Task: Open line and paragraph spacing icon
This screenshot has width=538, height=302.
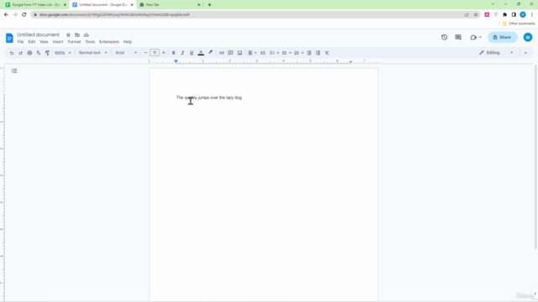Action: pyautogui.click(x=263, y=53)
